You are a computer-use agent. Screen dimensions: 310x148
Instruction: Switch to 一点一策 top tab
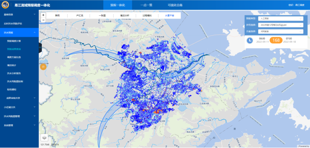click(x=146, y=5)
